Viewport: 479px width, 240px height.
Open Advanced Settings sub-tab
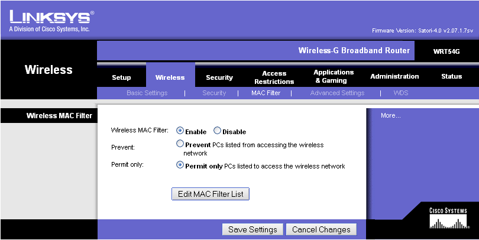coord(337,93)
